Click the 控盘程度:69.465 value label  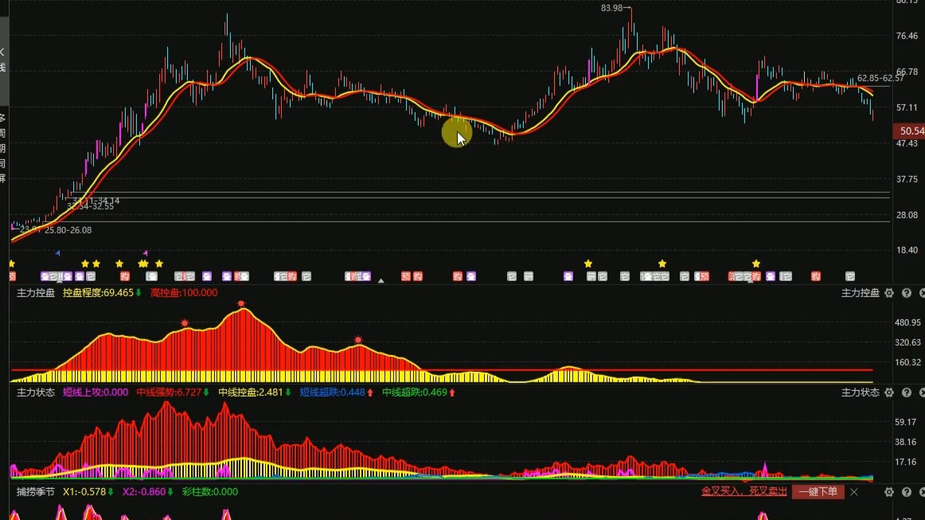click(99, 293)
